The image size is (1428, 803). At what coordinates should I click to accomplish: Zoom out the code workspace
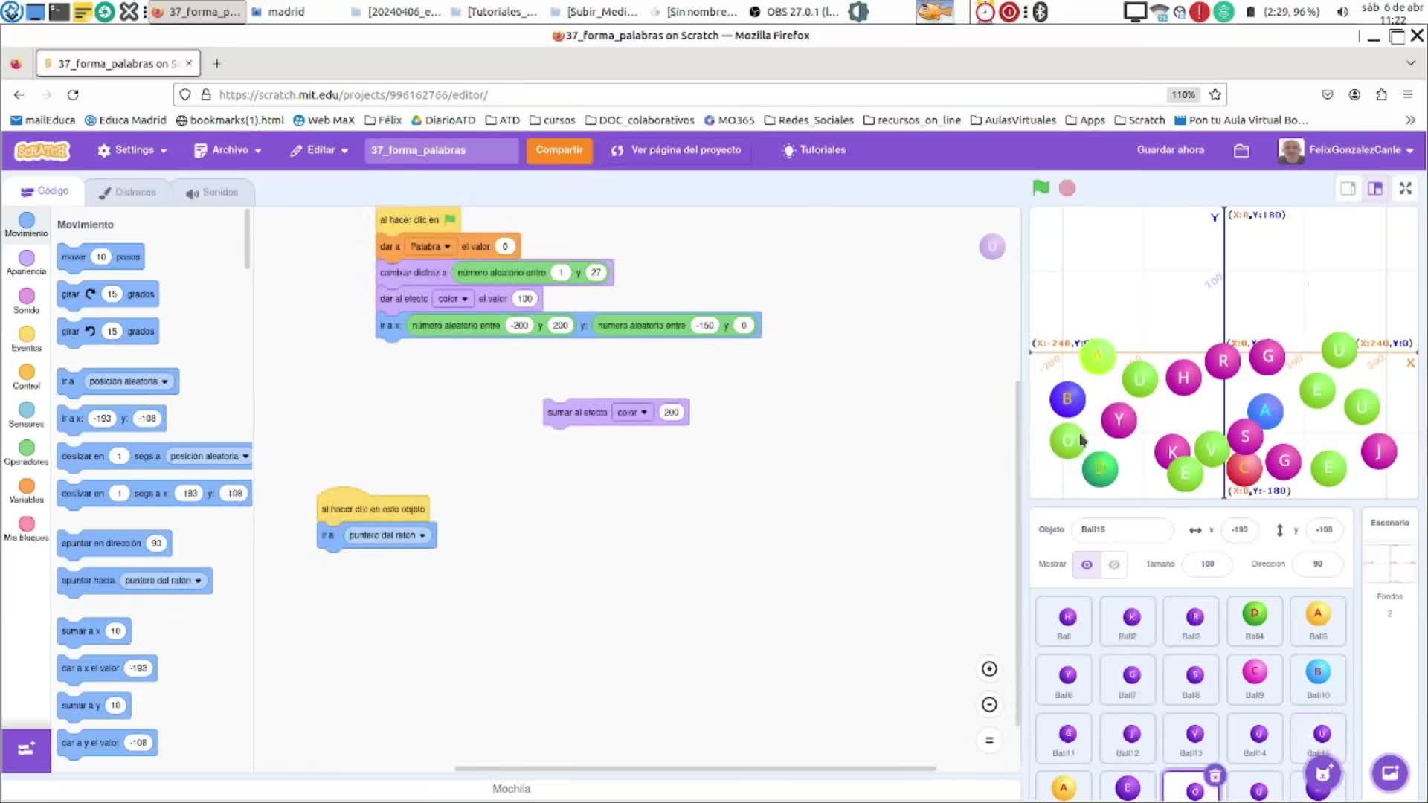[x=989, y=704]
